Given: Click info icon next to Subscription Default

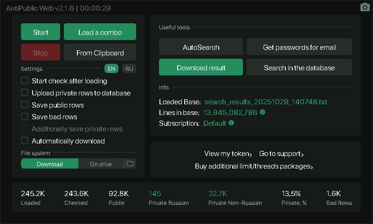Looking at the screenshot, I should coord(231,123).
